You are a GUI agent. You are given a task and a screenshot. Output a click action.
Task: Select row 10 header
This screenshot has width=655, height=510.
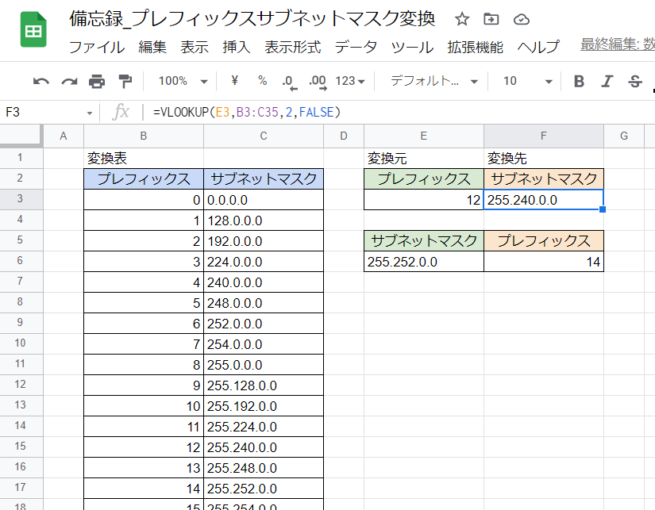(x=21, y=343)
